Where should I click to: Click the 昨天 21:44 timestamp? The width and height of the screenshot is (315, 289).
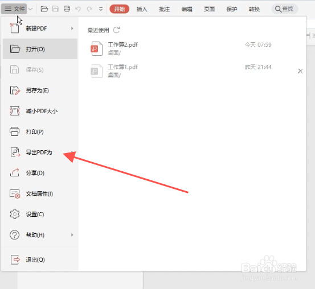click(x=258, y=67)
